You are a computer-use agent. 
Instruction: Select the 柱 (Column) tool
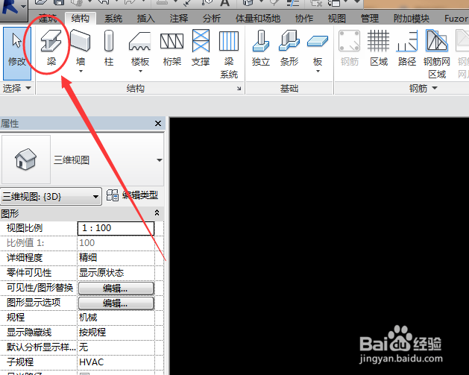point(109,48)
